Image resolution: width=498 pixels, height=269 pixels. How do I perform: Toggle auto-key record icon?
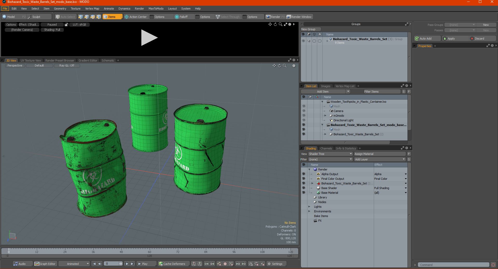point(225,264)
